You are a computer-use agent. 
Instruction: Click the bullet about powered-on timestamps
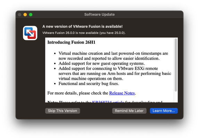[113, 56]
